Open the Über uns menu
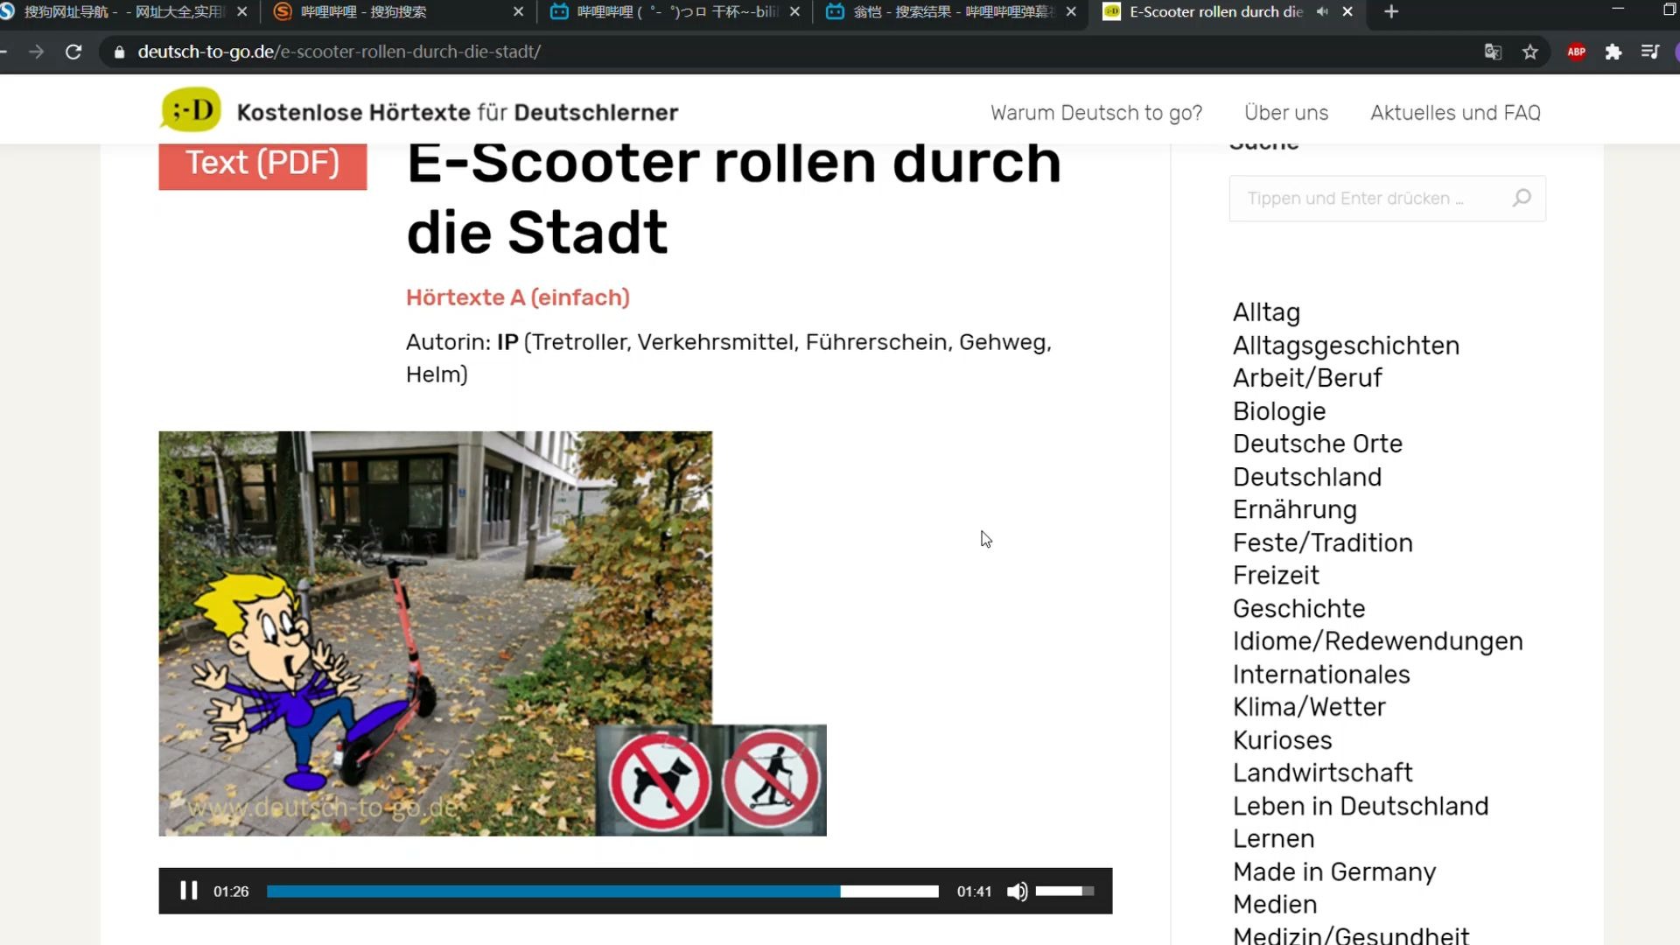The height and width of the screenshot is (945, 1680). (1285, 113)
